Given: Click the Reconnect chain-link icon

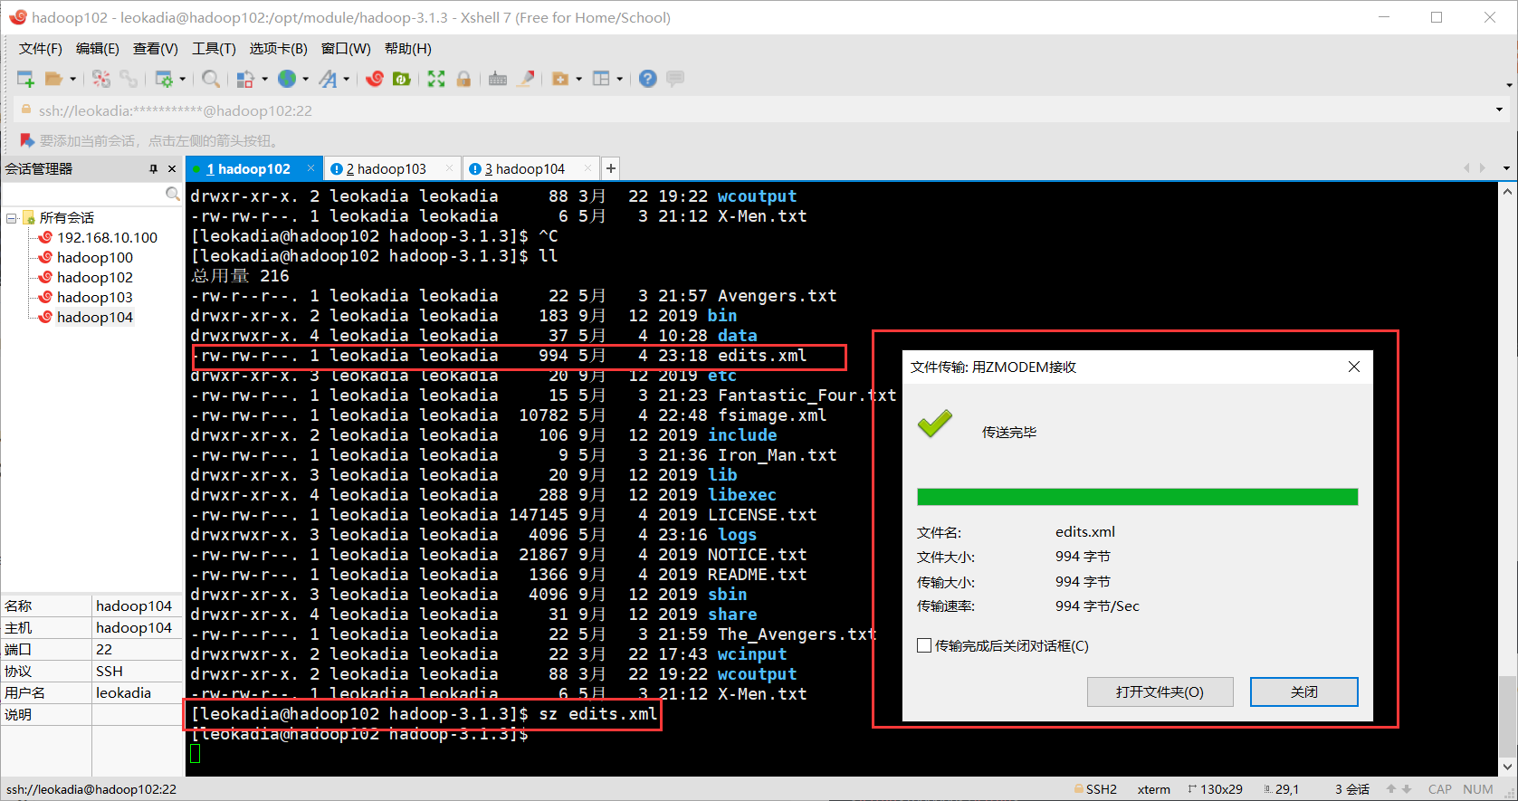Looking at the screenshot, I should click(129, 79).
